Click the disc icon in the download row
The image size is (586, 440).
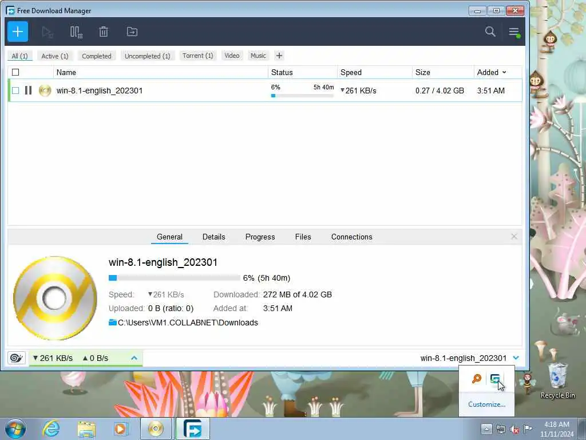tap(45, 90)
